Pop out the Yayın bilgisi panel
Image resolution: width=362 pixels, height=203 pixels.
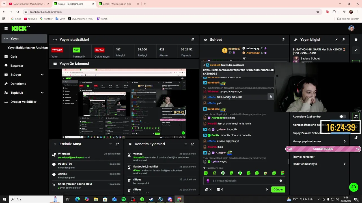(x=343, y=40)
